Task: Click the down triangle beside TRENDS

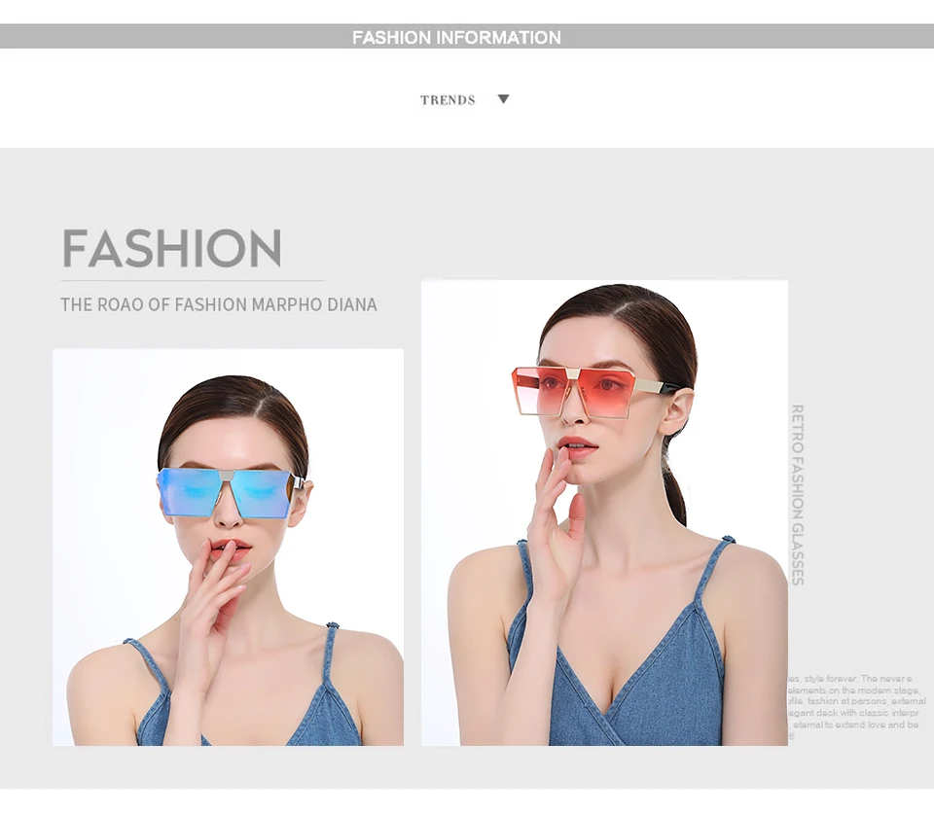Action: point(503,99)
